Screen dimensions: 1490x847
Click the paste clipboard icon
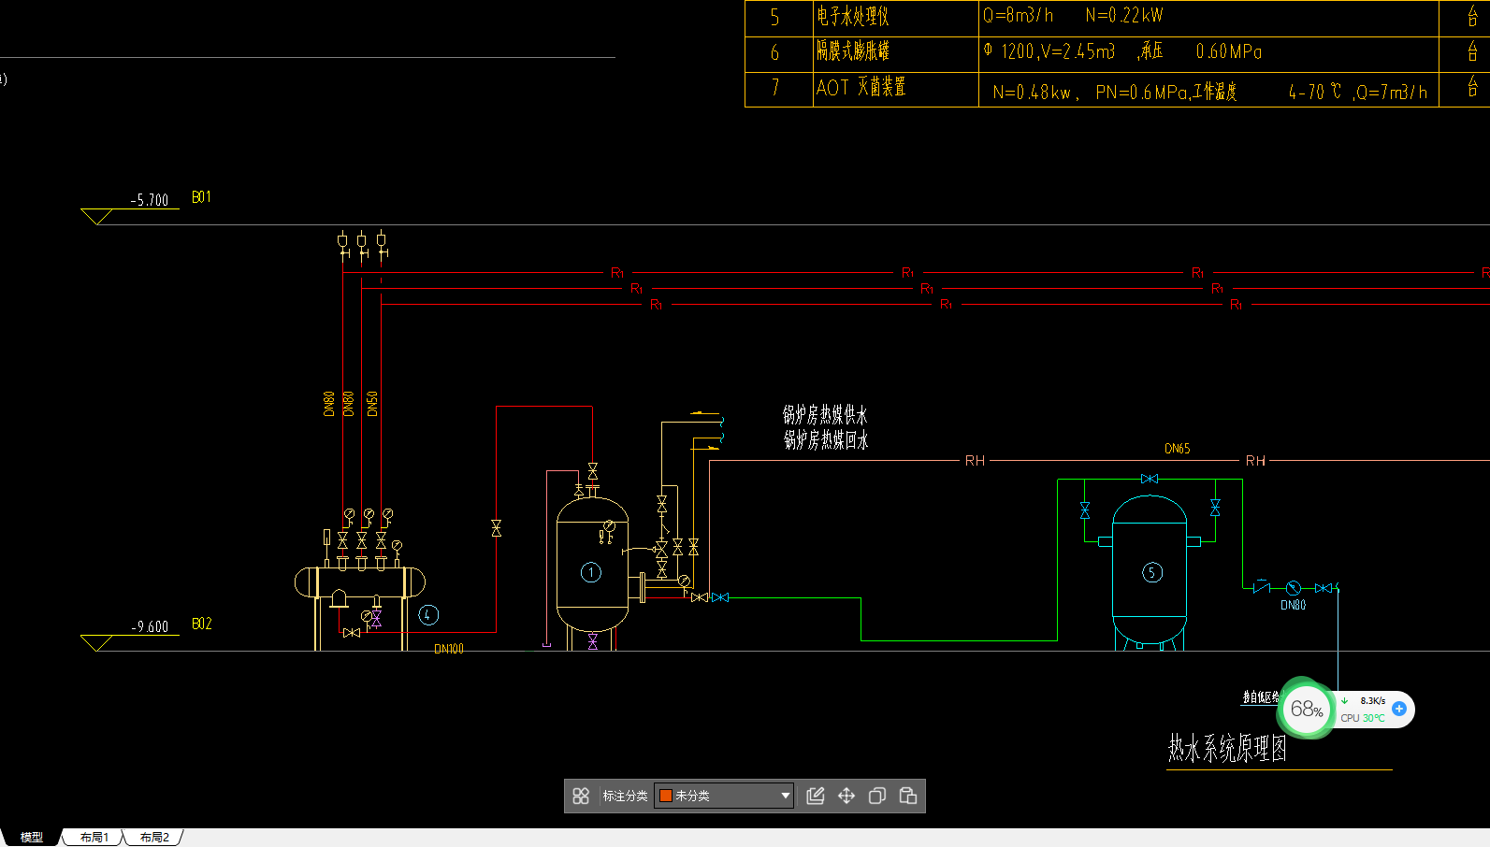[908, 796]
